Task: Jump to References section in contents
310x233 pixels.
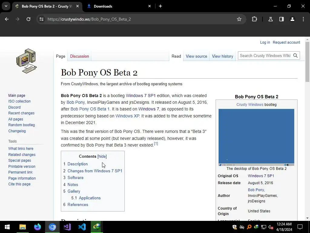Action: point(78,205)
